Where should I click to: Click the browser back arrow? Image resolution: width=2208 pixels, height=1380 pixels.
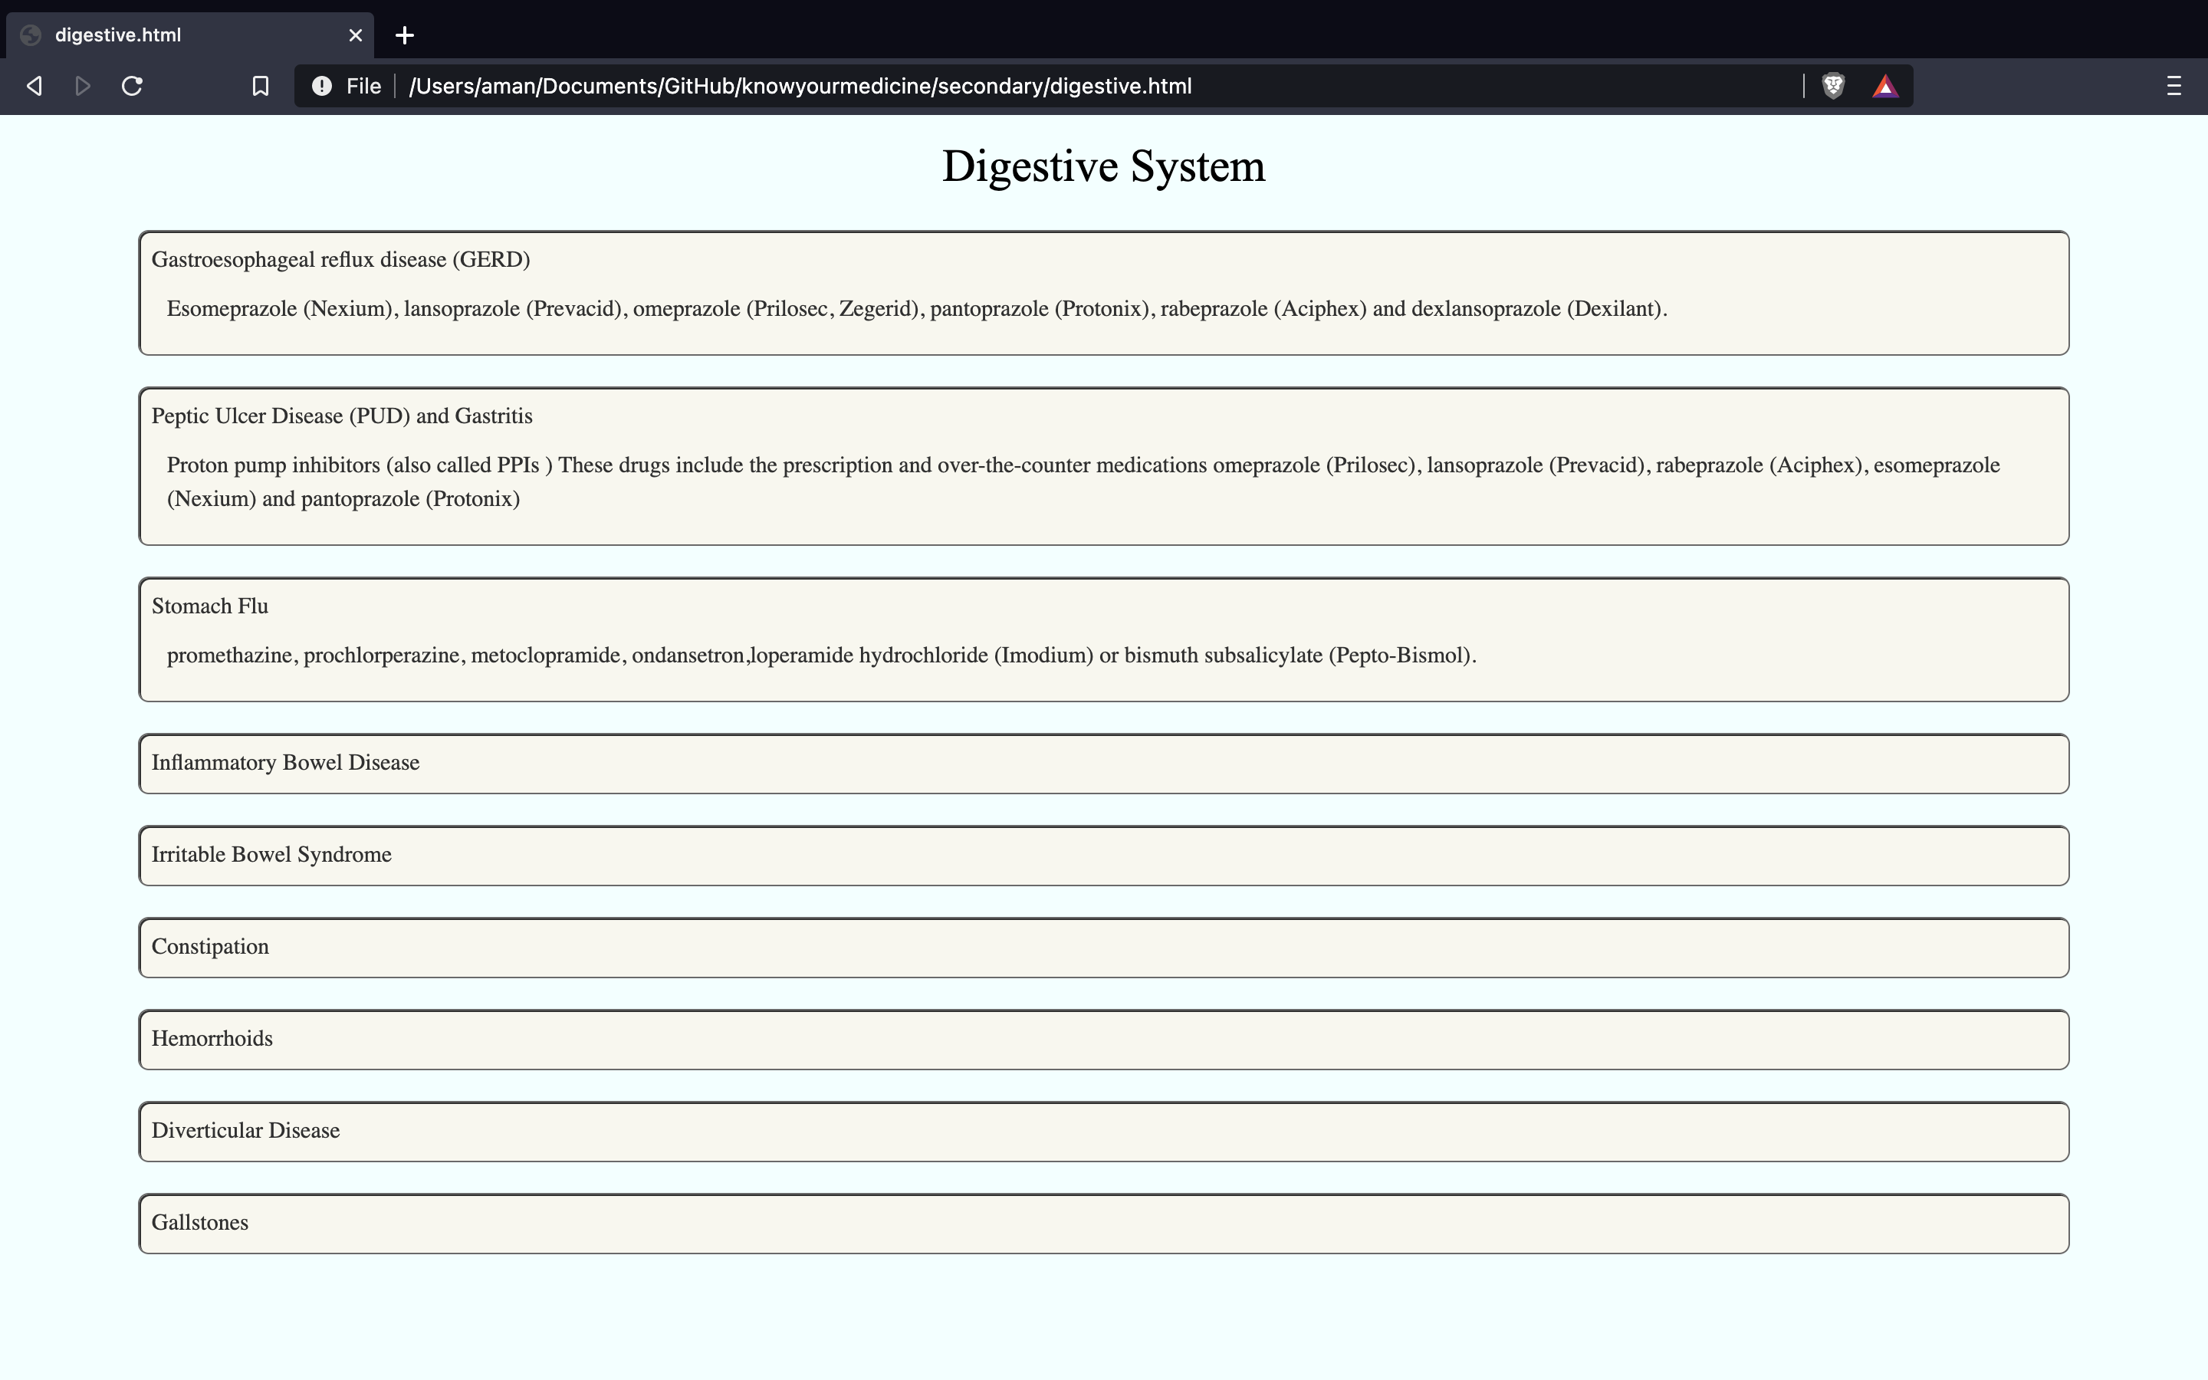pos(34,86)
